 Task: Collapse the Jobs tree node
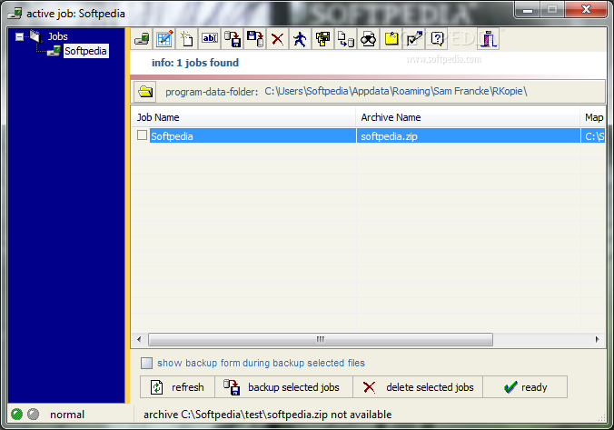click(19, 37)
